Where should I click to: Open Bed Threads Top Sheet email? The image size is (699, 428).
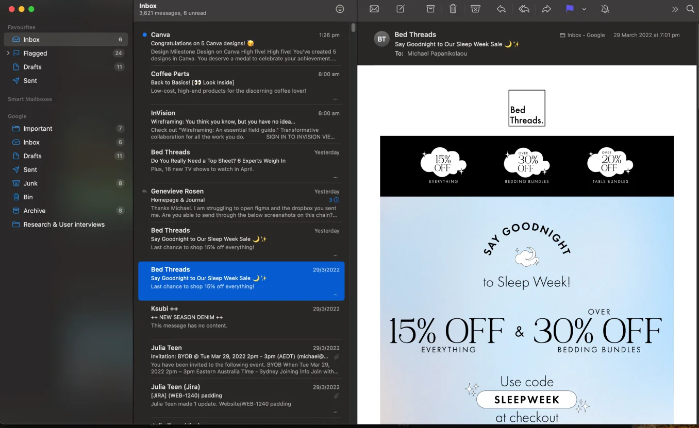(241, 164)
